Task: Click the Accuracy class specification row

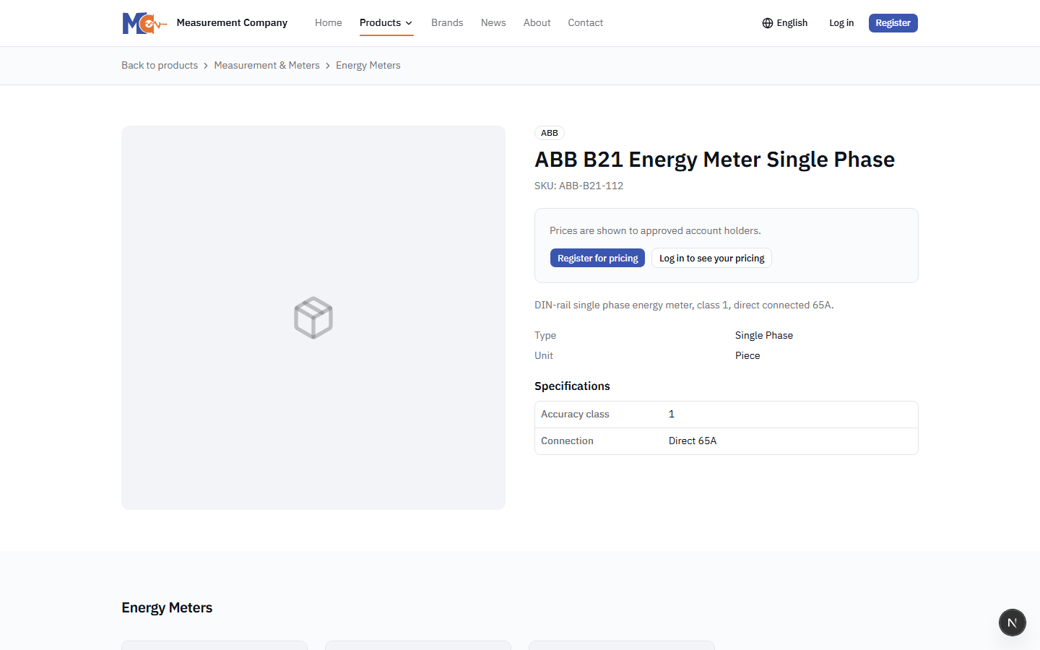Action: [x=727, y=415]
